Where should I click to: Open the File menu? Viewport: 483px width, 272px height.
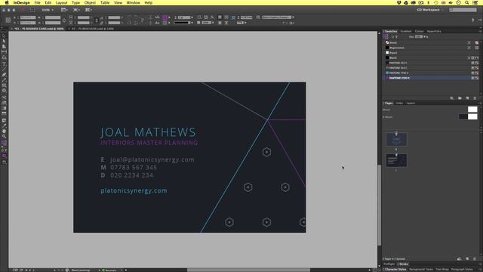click(x=37, y=2)
